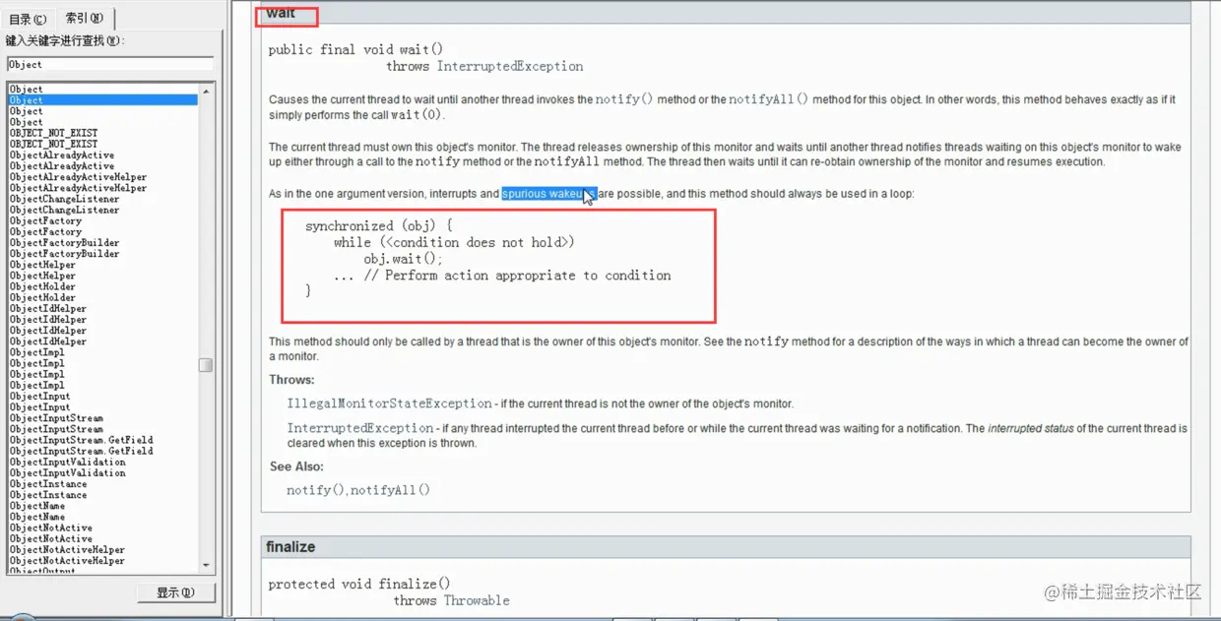Click the index list scrollbar thumb

(206, 365)
